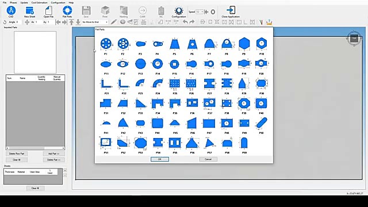Viewport: 368px width, 207px height.
Task: Click the move-left arrow icon
Action: [57, 22]
